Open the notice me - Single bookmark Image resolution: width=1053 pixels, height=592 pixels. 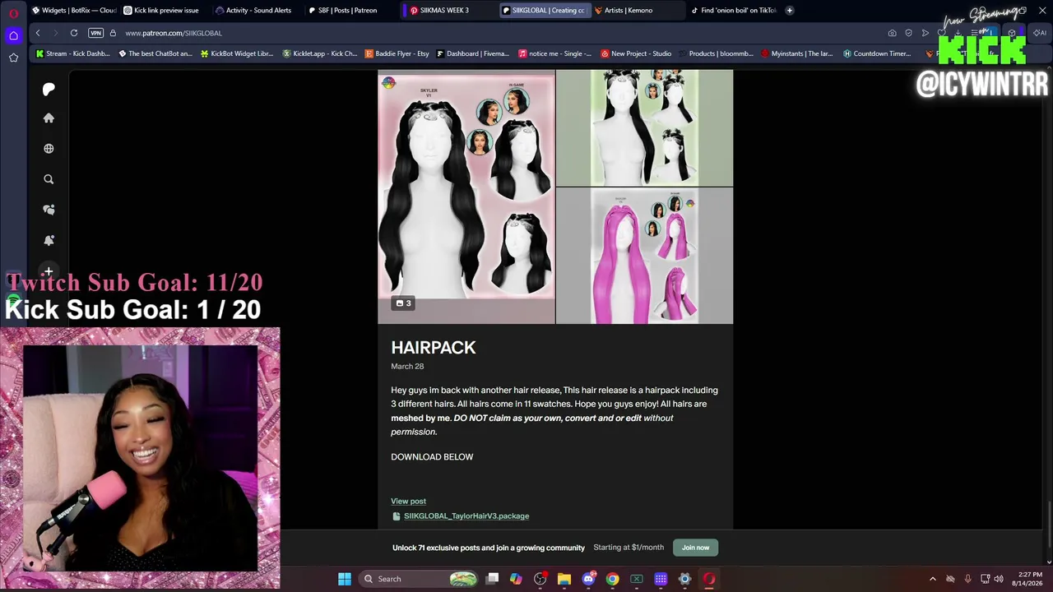(554, 53)
